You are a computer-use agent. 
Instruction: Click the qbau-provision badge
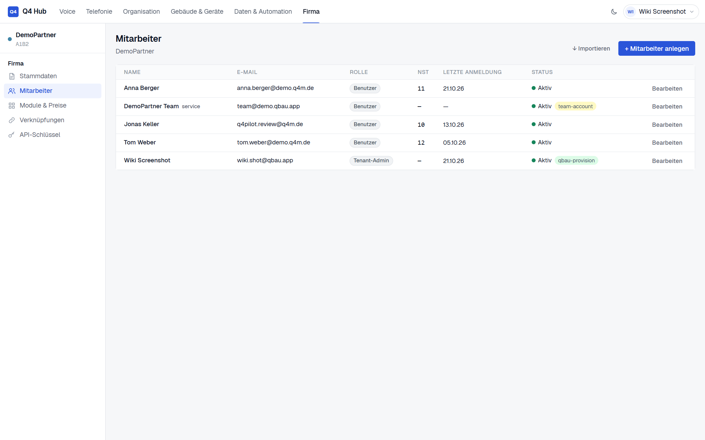click(576, 160)
